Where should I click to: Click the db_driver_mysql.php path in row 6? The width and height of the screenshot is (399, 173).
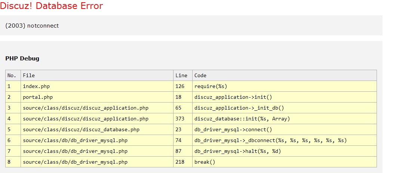coord(75,140)
